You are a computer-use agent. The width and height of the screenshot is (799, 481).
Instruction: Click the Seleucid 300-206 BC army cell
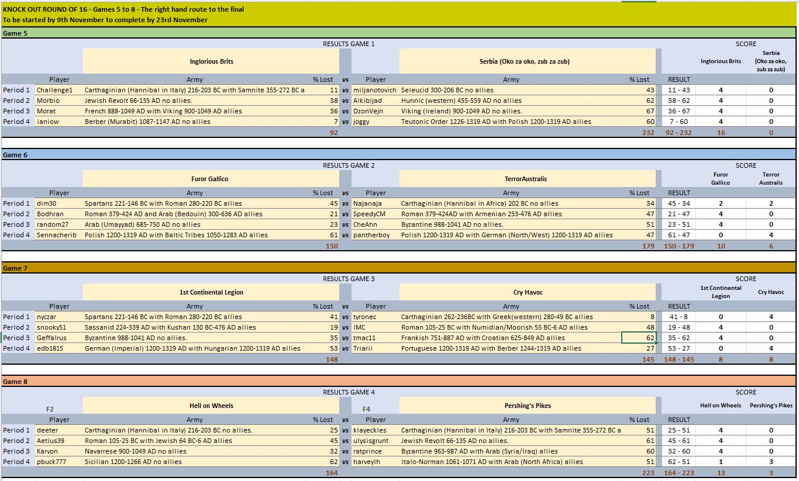point(511,90)
